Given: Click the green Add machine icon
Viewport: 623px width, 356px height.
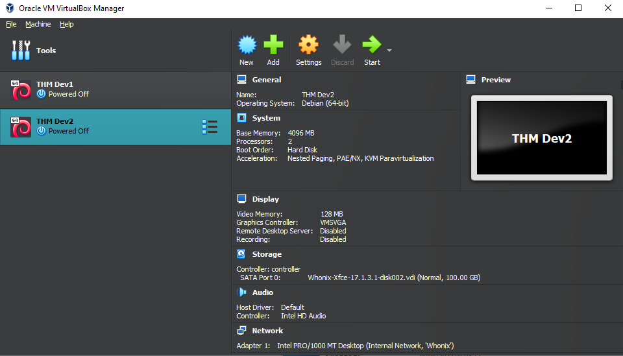Looking at the screenshot, I should tap(273, 45).
